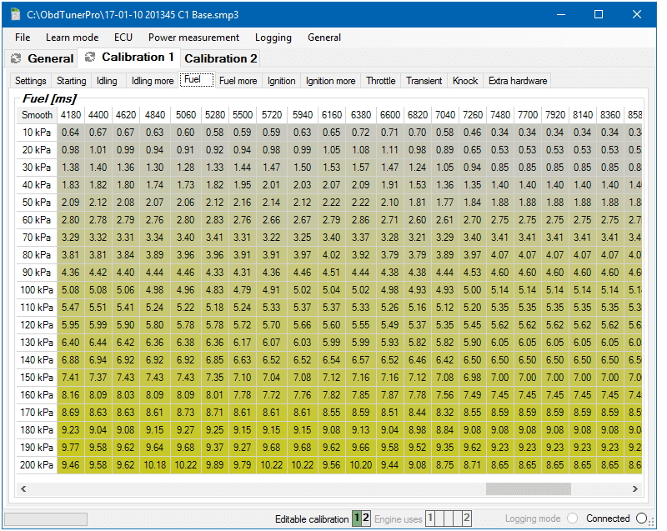Click the 6.17 cell in the 130 kPa row
Image resolution: width=667 pixels, height=531 pixels.
coord(243,343)
